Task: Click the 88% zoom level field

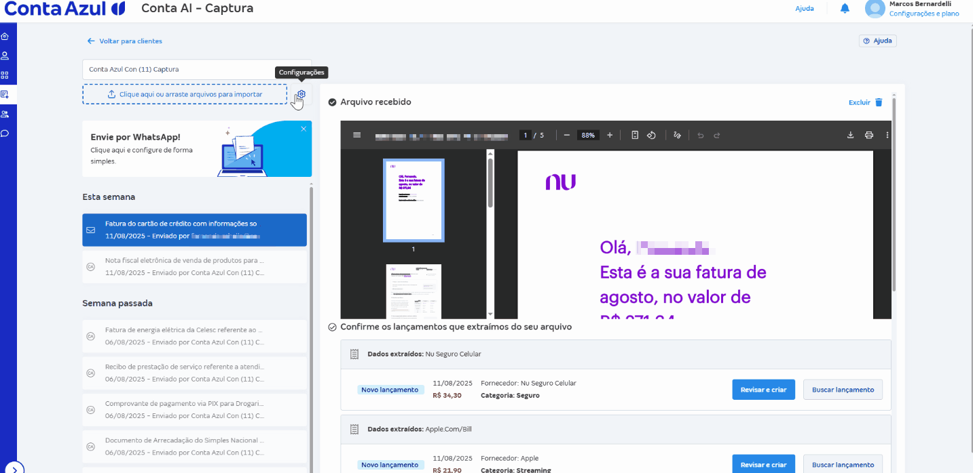Action: [587, 136]
